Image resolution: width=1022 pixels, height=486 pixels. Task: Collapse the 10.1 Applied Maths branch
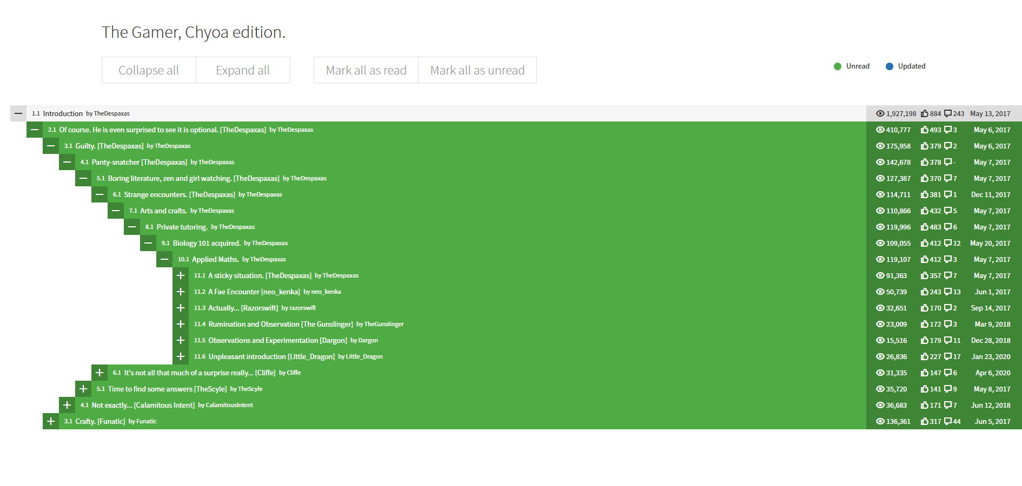164,259
